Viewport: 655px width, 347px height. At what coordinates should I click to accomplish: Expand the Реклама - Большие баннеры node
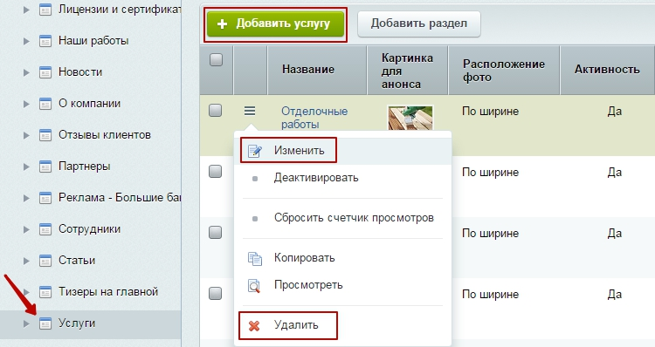26,198
